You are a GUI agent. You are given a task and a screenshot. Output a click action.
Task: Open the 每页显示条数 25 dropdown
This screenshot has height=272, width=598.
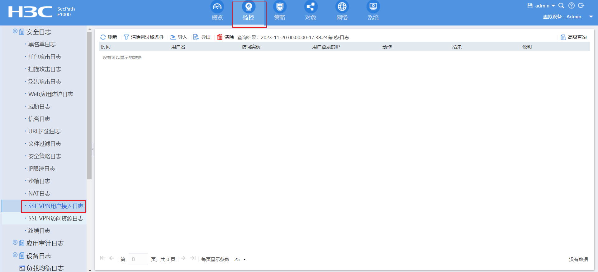click(240, 259)
